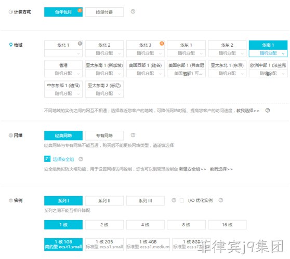The height and width of the screenshot is (259, 290).
Task: Switch network type to 专有网络
Action: [104, 135]
